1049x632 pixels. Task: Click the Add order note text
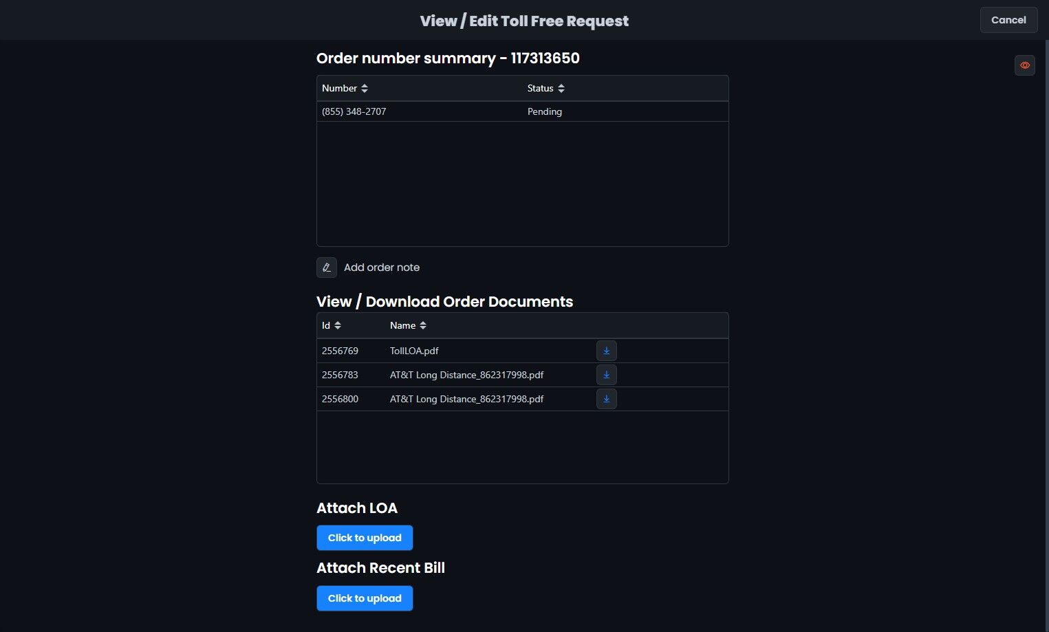(x=382, y=268)
